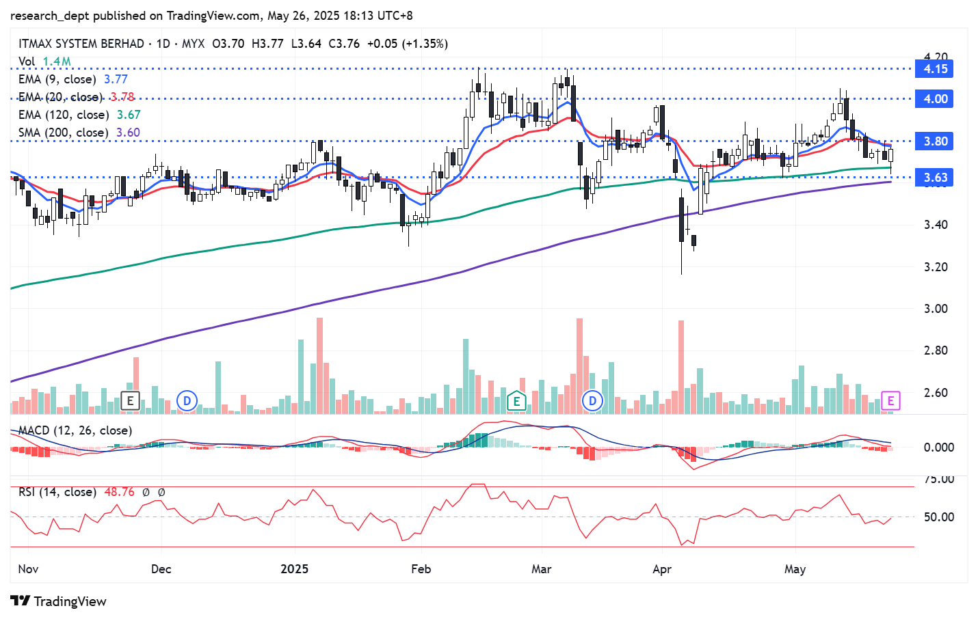Click the 3.00 price axis label
This screenshot has height=619, width=978.
(x=936, y=309)
